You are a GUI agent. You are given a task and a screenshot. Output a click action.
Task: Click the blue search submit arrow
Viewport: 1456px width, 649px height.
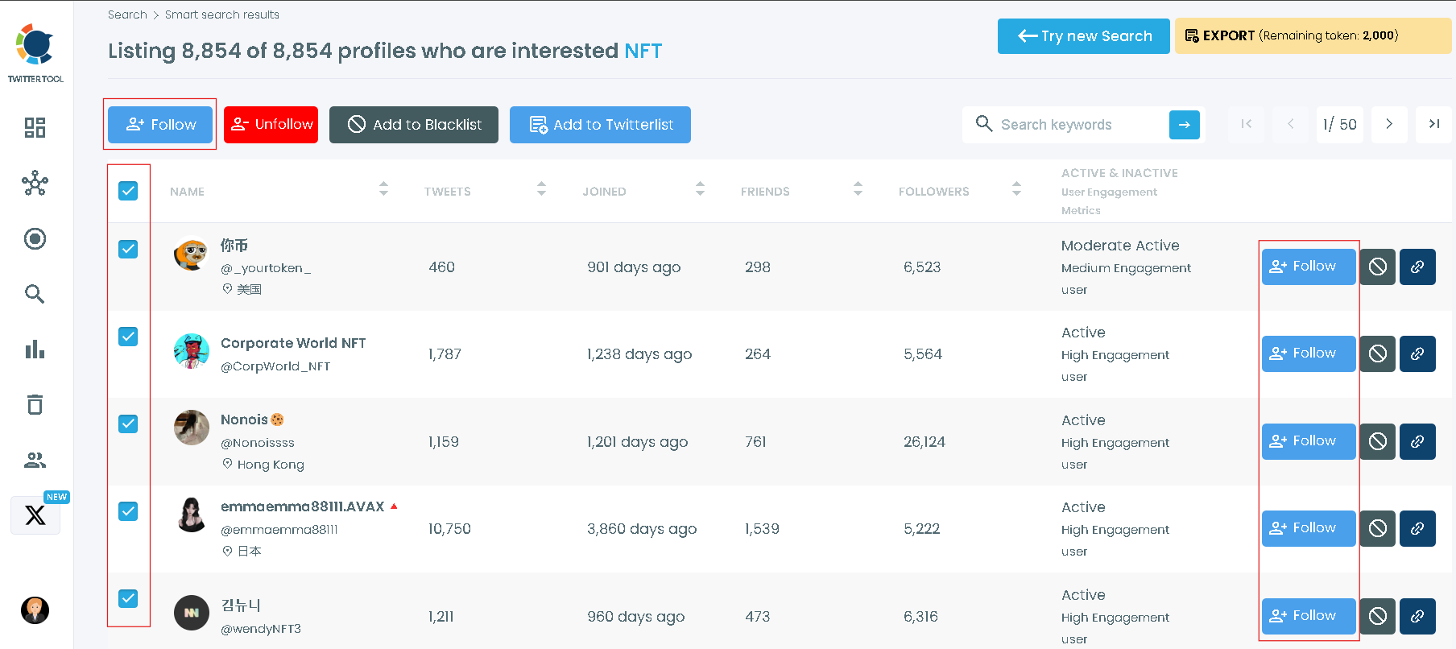(1184, 125)
